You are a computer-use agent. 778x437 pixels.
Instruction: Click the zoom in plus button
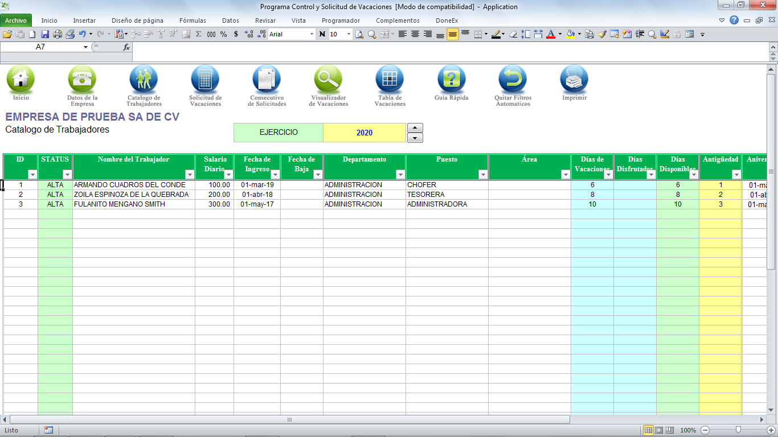771,430
